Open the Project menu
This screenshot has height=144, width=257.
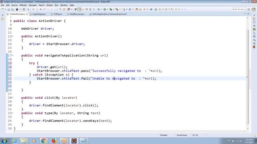[50, 5]
